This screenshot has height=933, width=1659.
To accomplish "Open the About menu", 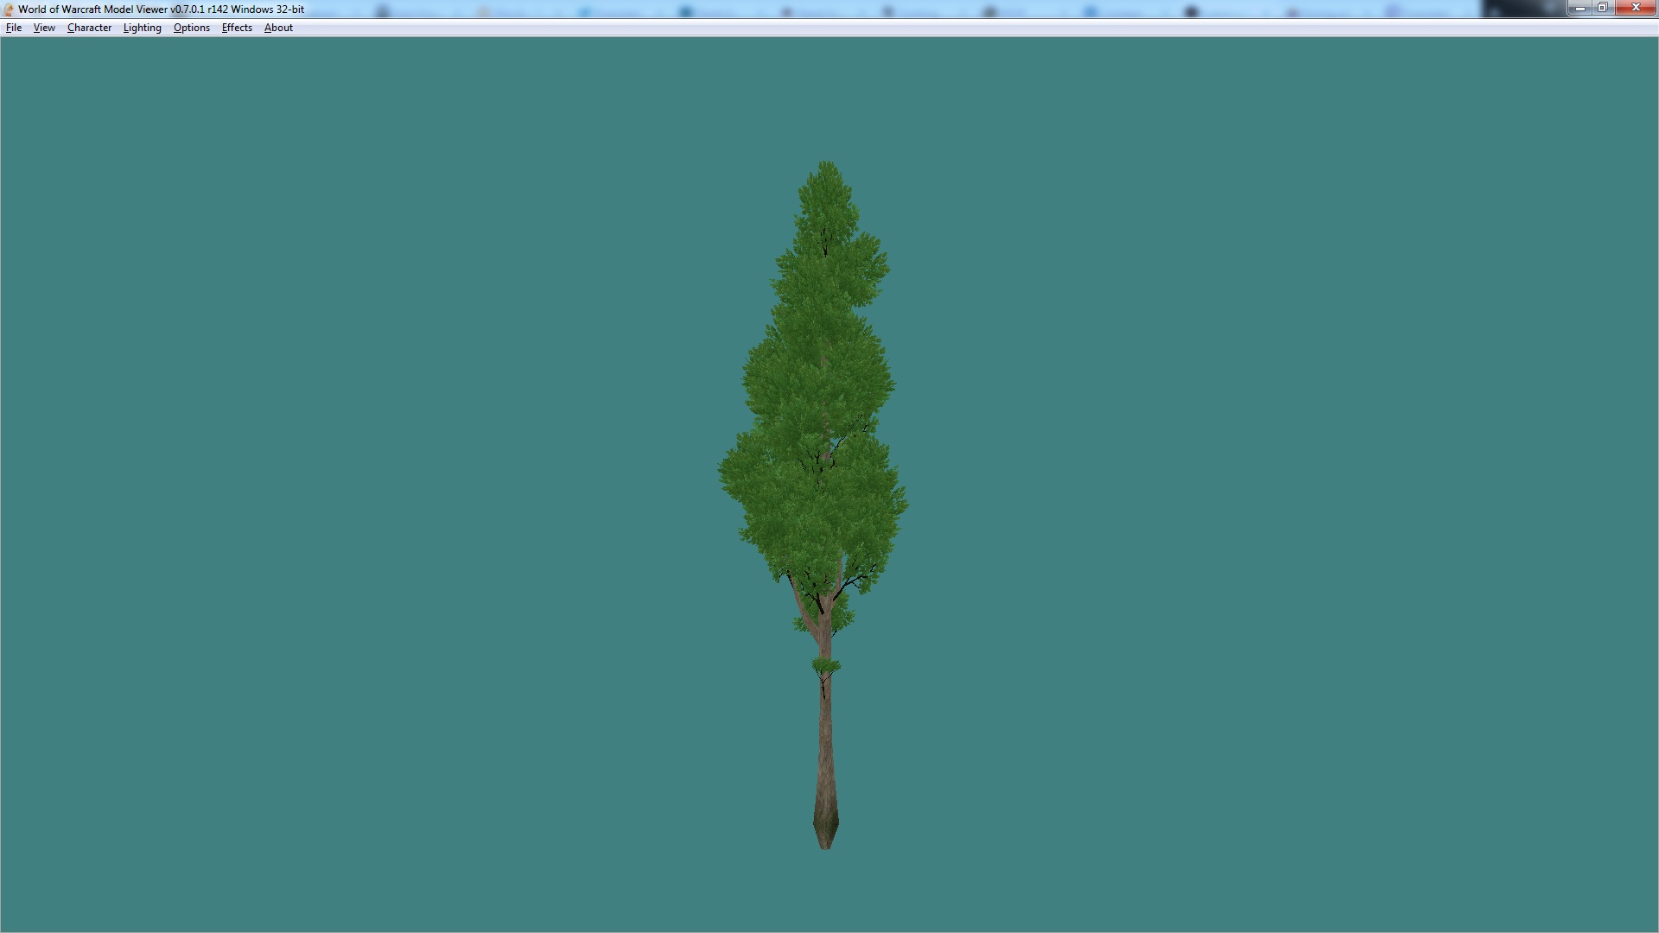I will (x=278, y=28).
